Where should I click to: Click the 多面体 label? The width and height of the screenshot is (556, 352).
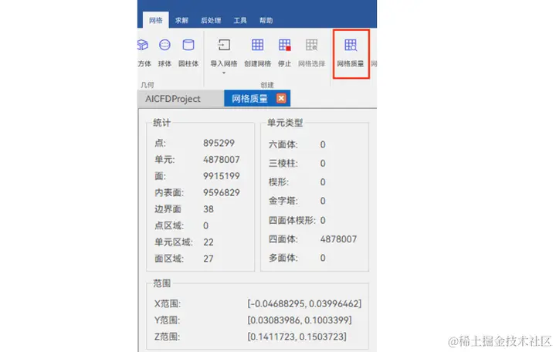pos(283,258)
